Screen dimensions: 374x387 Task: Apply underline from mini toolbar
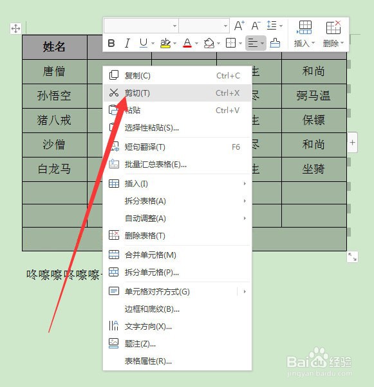click(x=144, y=43)
